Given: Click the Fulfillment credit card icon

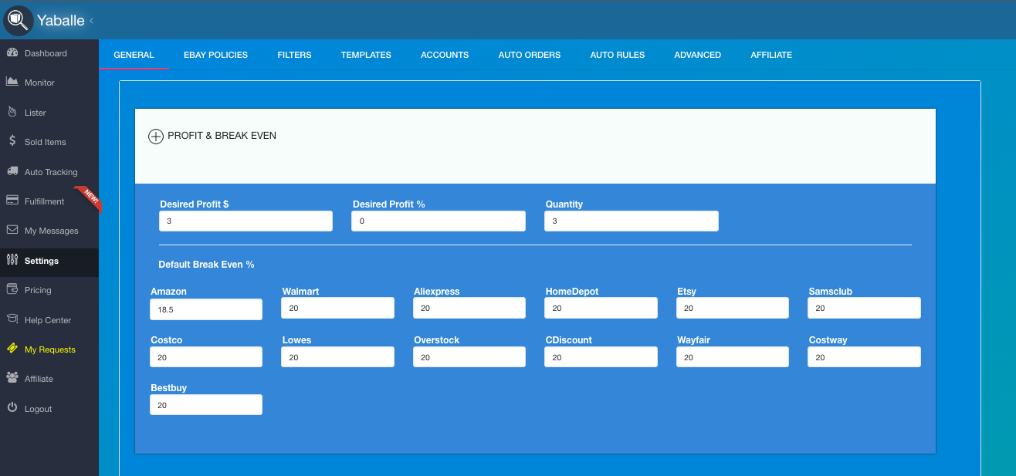Looking at the screenshot, I should coord(12,201).
